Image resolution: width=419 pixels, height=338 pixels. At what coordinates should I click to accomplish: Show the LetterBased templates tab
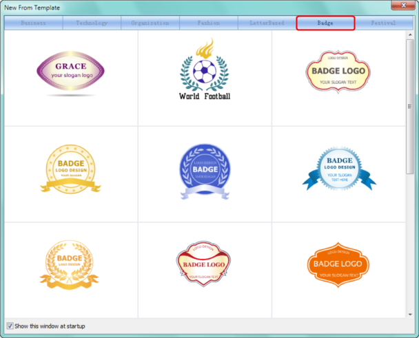266,23
